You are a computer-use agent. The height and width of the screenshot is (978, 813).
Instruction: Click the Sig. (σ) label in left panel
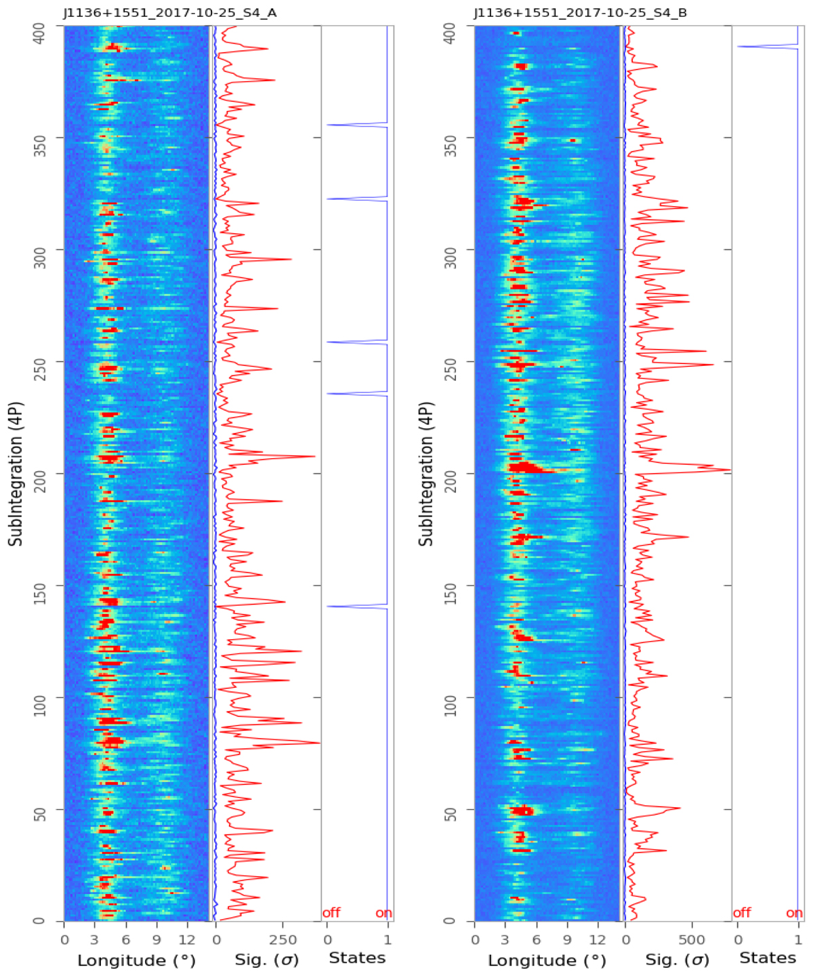[x=266, y=960]
